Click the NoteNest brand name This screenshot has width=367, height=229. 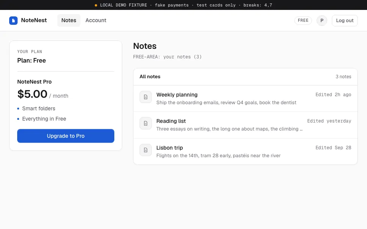34,20
